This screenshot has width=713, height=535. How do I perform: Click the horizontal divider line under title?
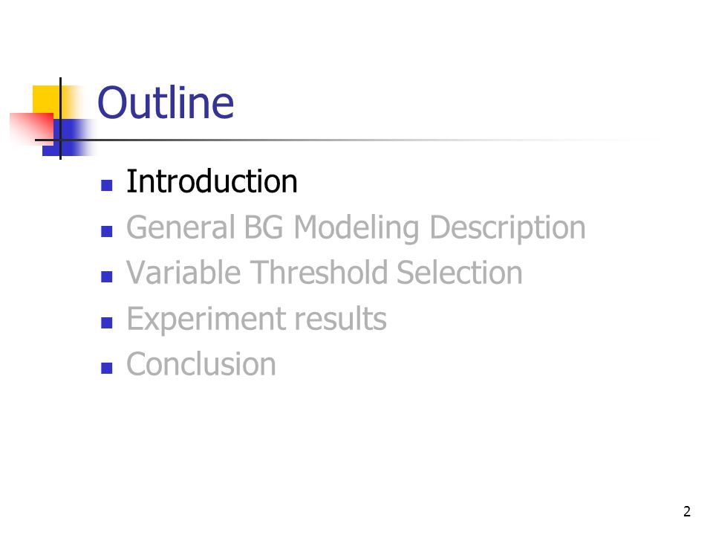(345, 140)
